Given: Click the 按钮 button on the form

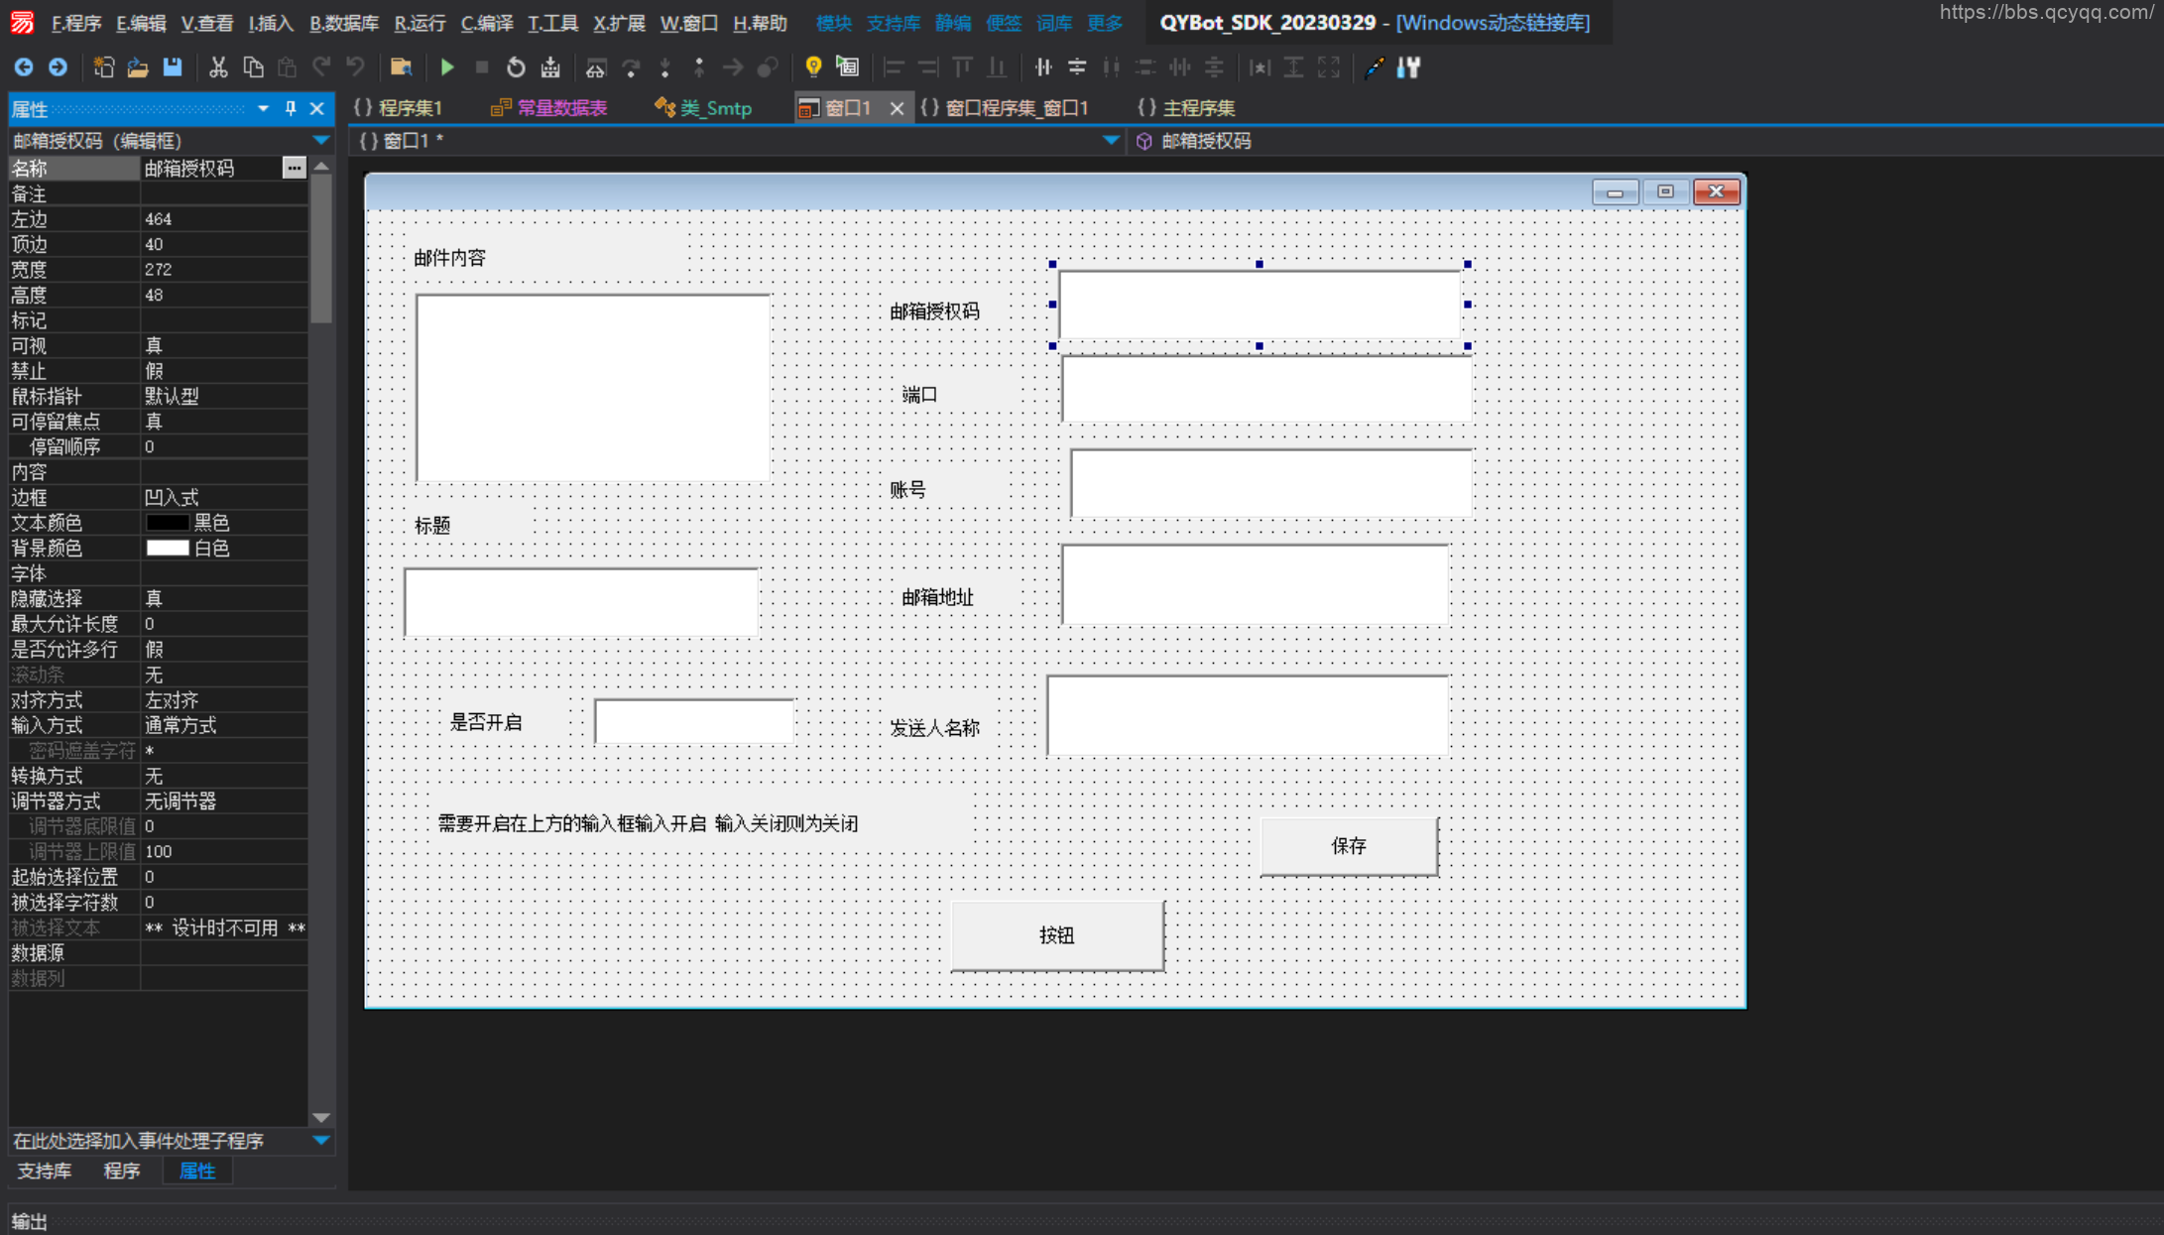Looking at the screenshot, I should pyautogui.click(x=1057, y=935).
